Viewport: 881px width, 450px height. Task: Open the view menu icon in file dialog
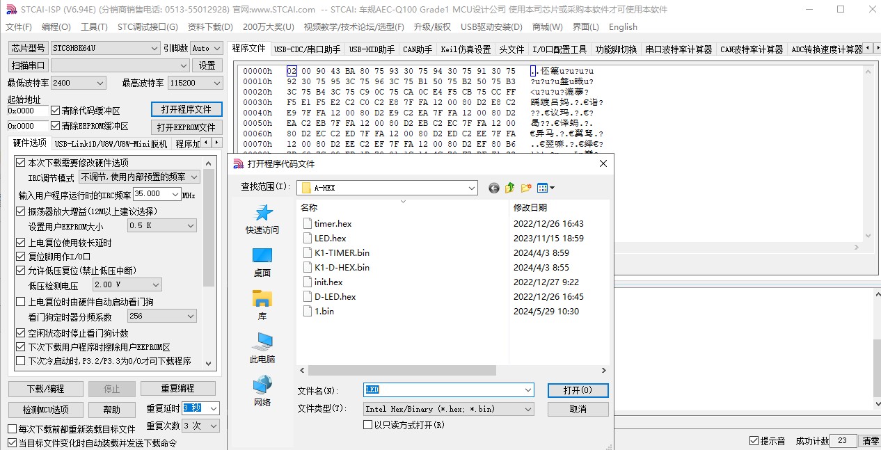(546, 188)
